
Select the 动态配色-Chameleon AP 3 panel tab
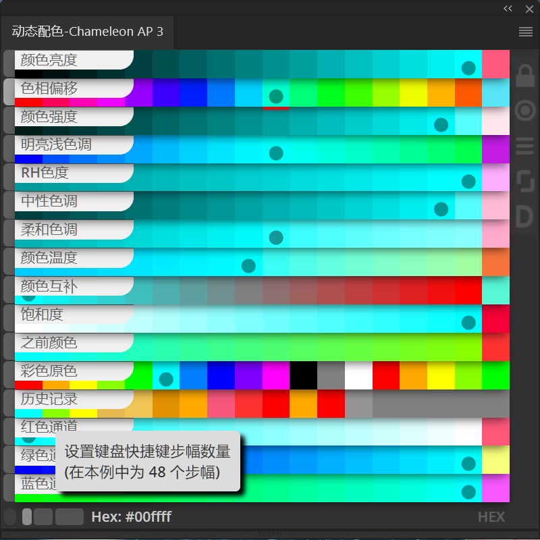tap(88, 32)
